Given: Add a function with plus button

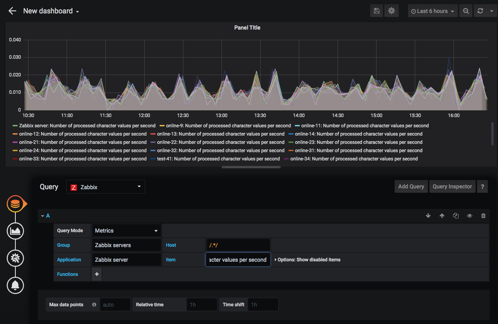Looking at the screenshot, I should (97, 274).
